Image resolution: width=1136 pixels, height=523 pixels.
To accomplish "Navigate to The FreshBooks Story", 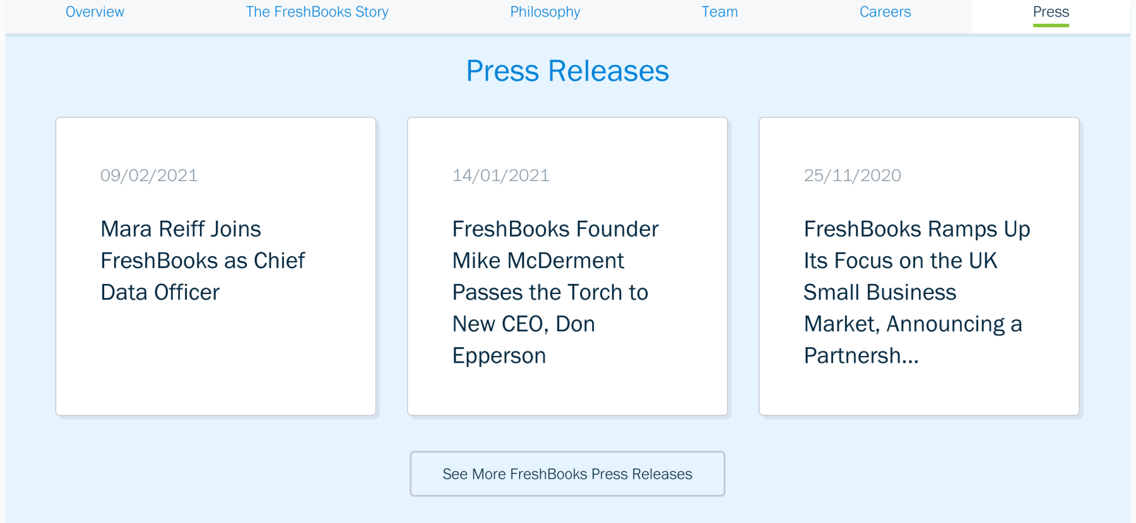I will [317, 12].
